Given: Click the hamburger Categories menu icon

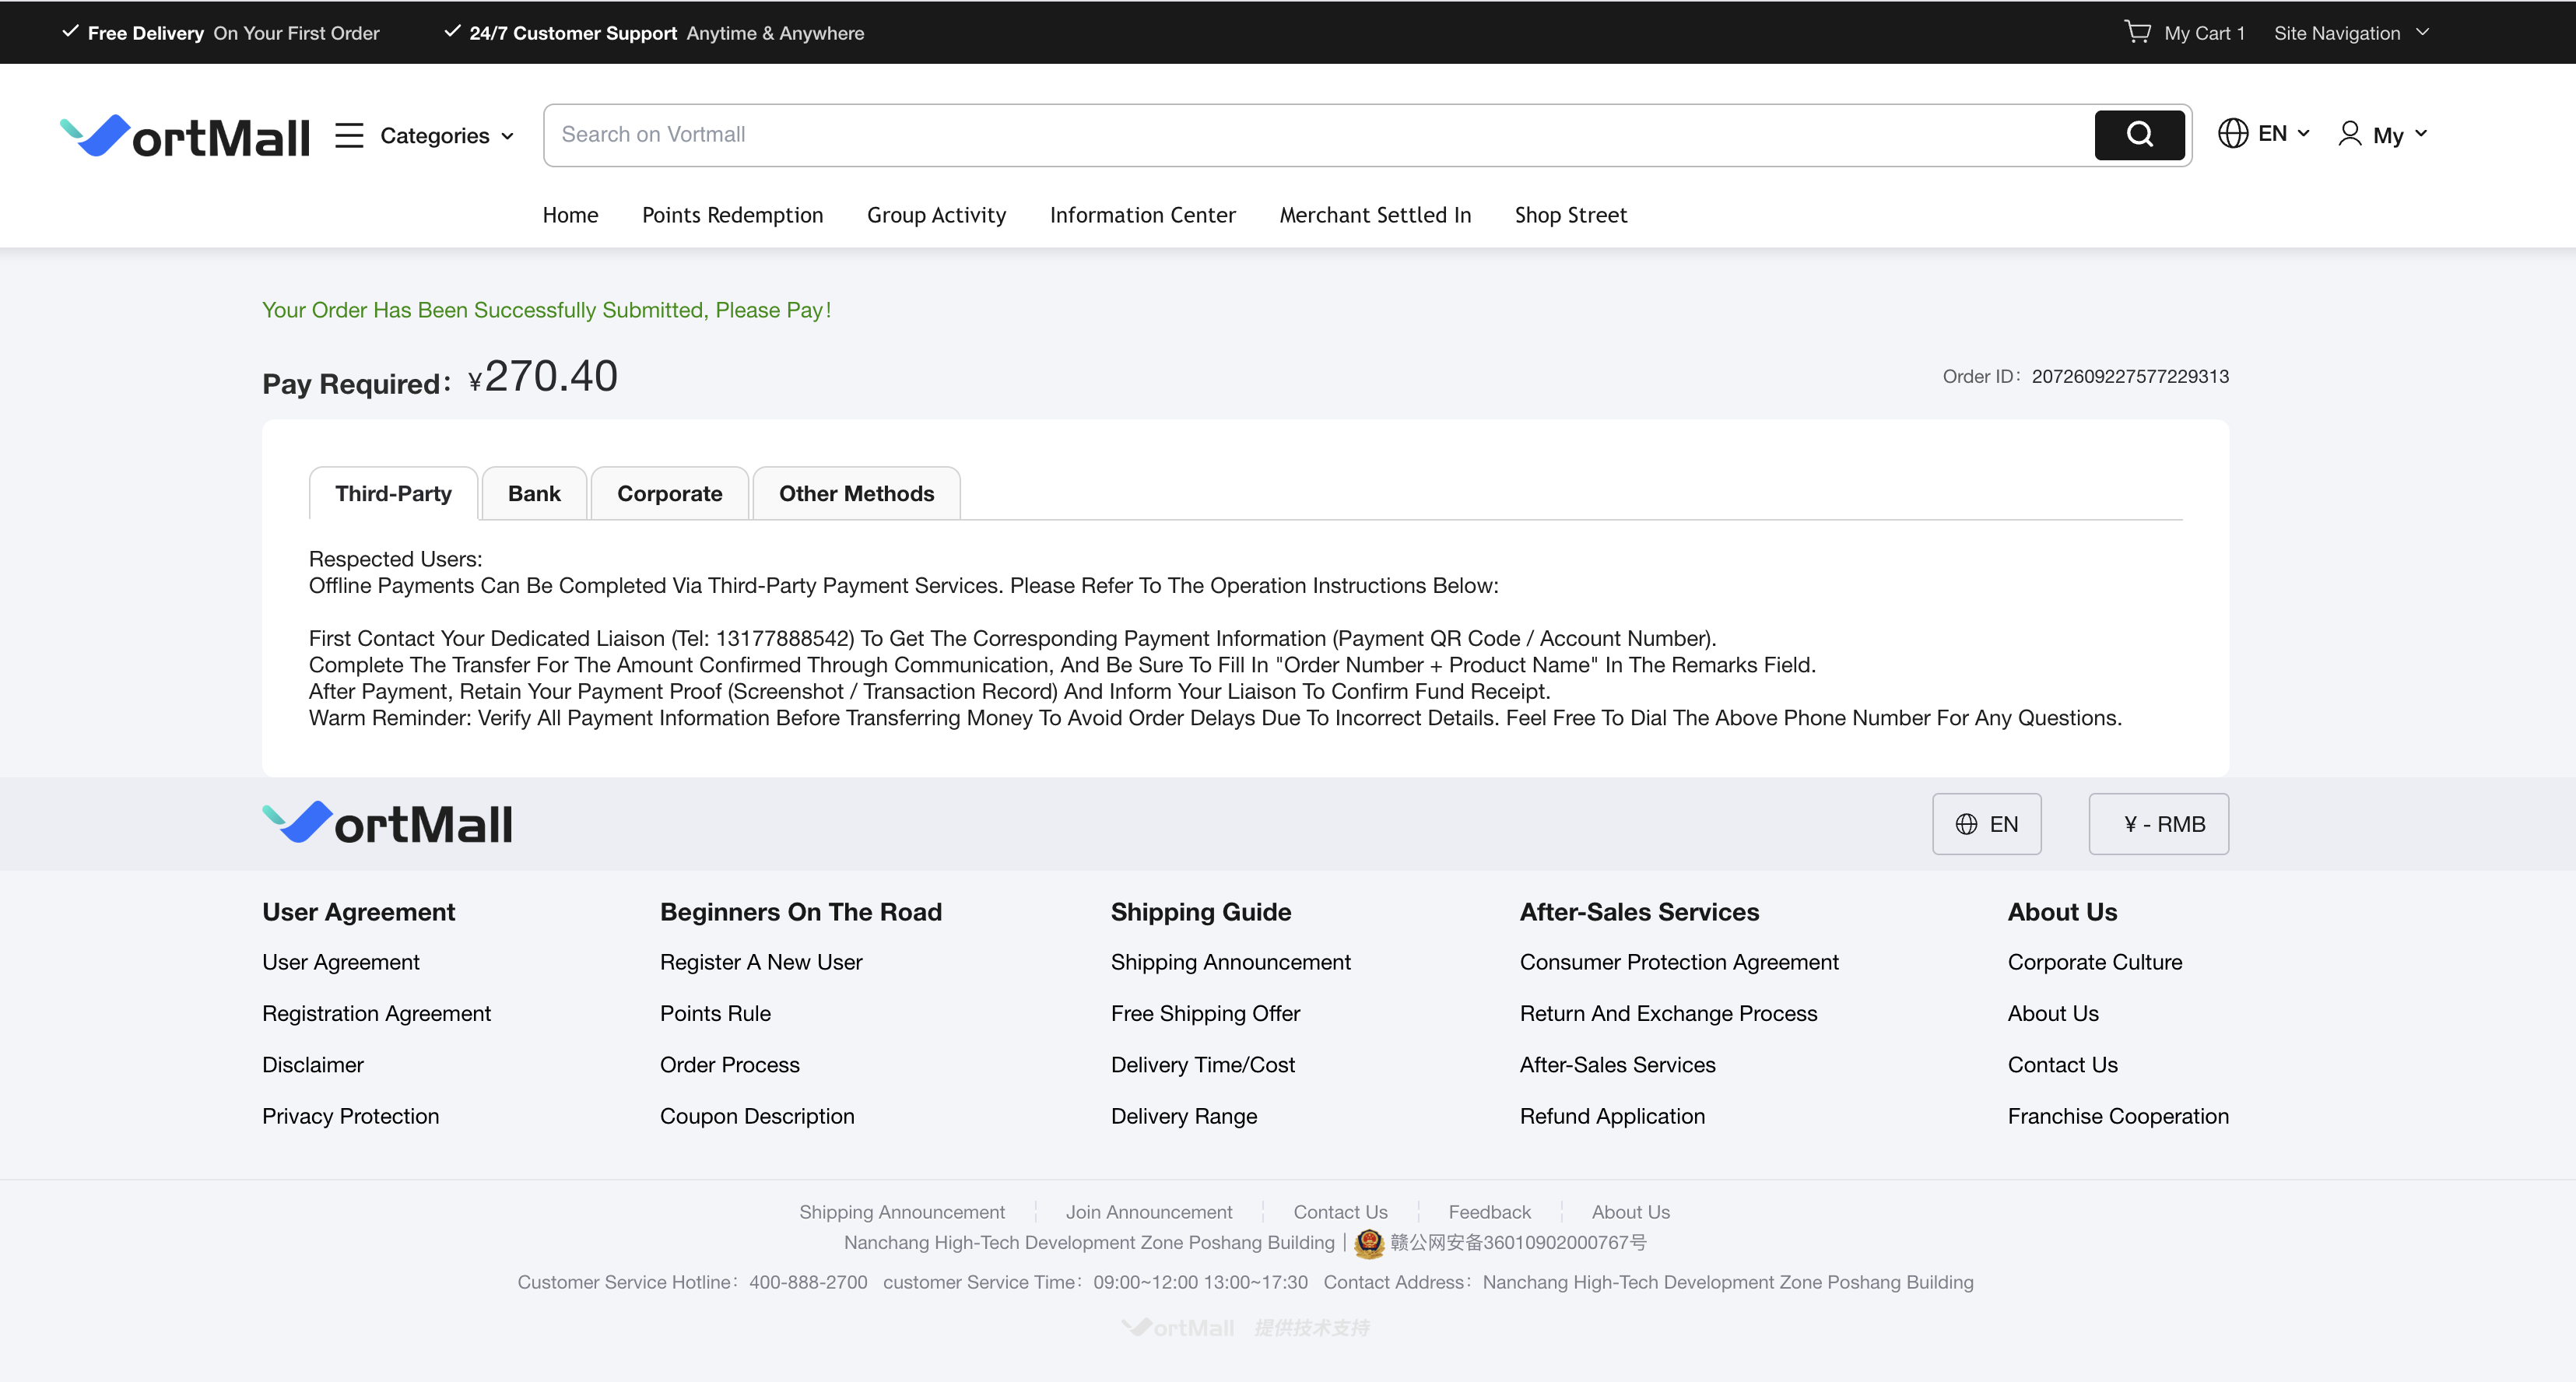Looking at the screenshot, I should pyautogui.click(x=349, y=135).
